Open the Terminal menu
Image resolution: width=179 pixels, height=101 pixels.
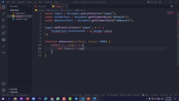point(48,2)
